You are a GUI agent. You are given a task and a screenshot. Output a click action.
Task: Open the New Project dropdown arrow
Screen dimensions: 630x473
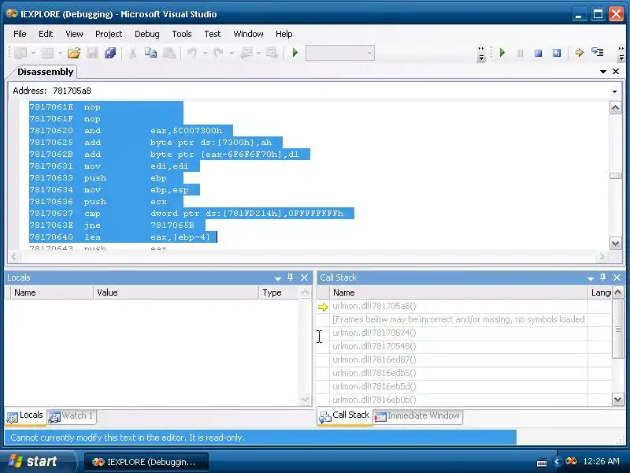coord(33,53)
